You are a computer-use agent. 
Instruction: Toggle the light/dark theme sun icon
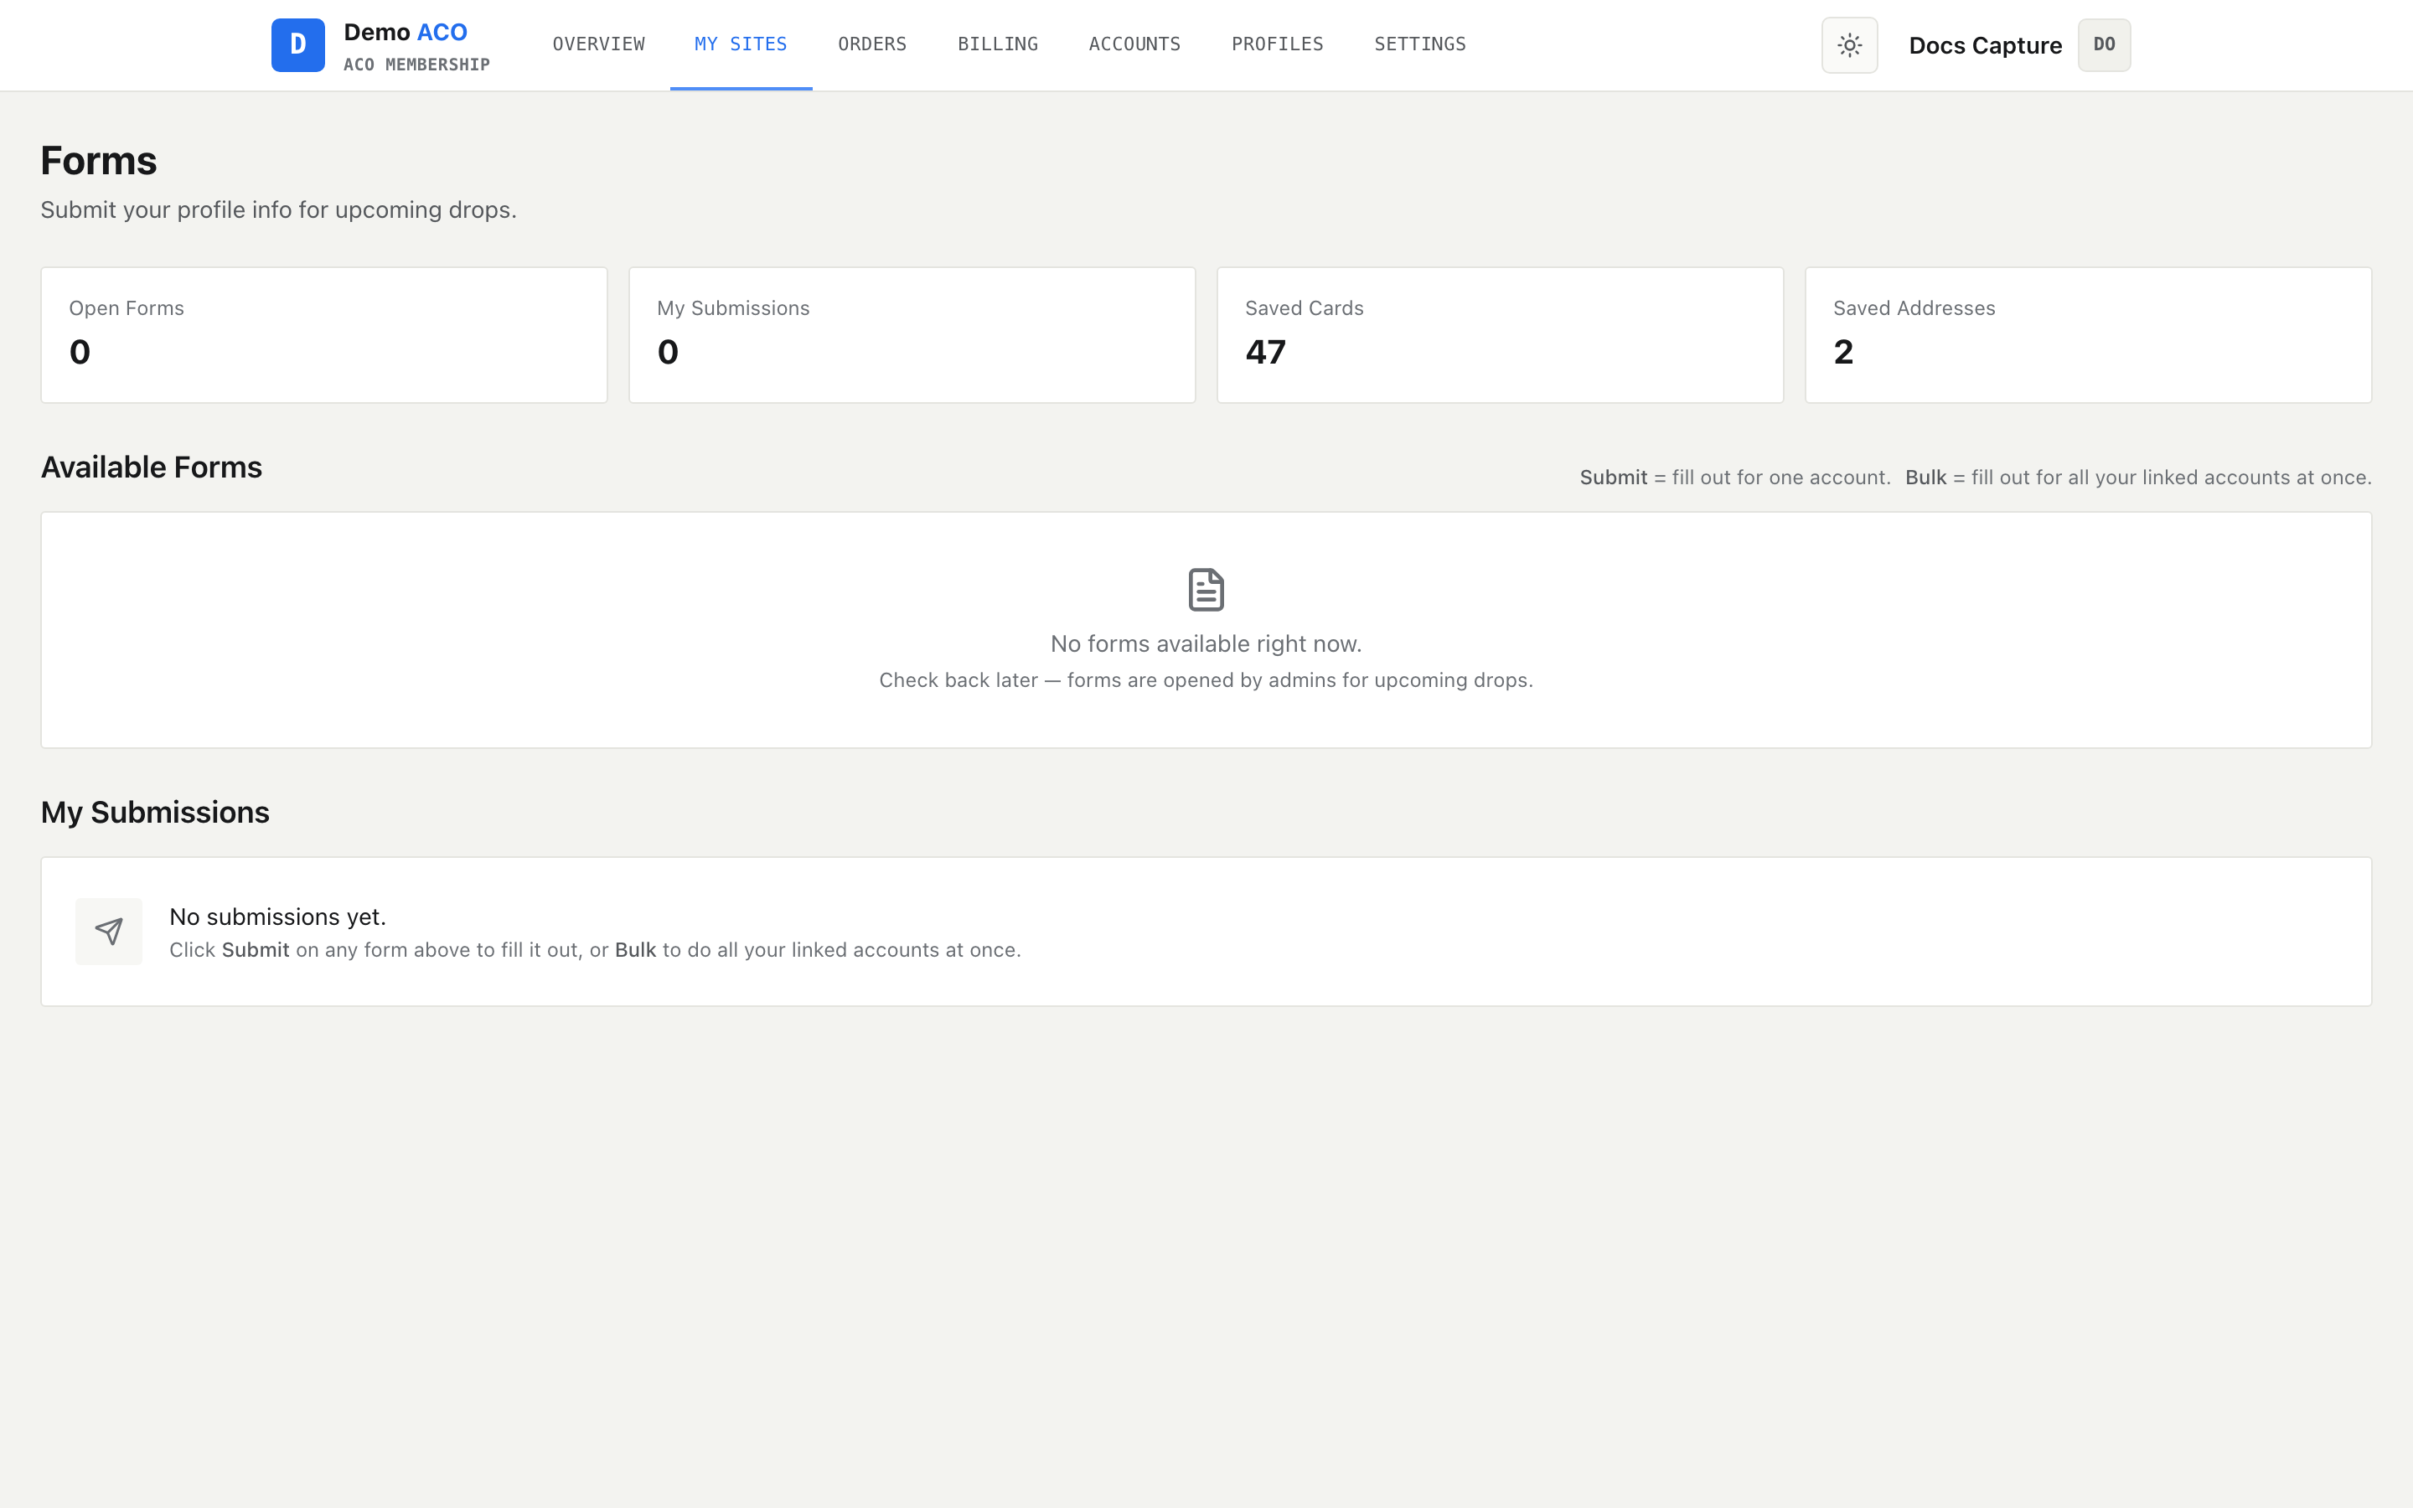pos(1850,45)
